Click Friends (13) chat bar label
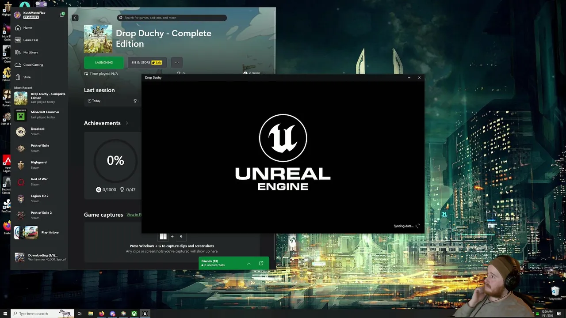 pyautogui.click(x=210, y=261)
